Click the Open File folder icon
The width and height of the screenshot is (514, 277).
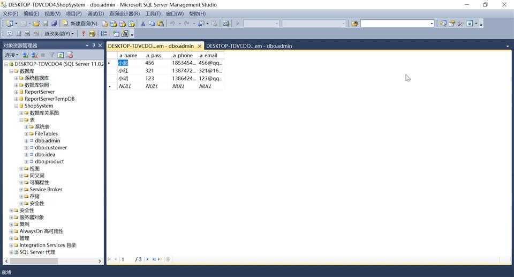point(36,24)
